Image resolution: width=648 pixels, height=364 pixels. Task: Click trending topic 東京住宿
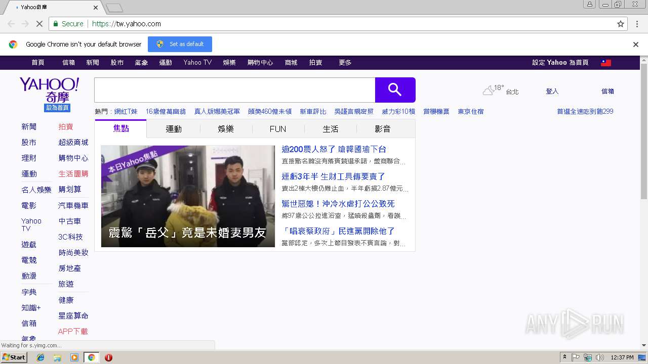(471, 112)
